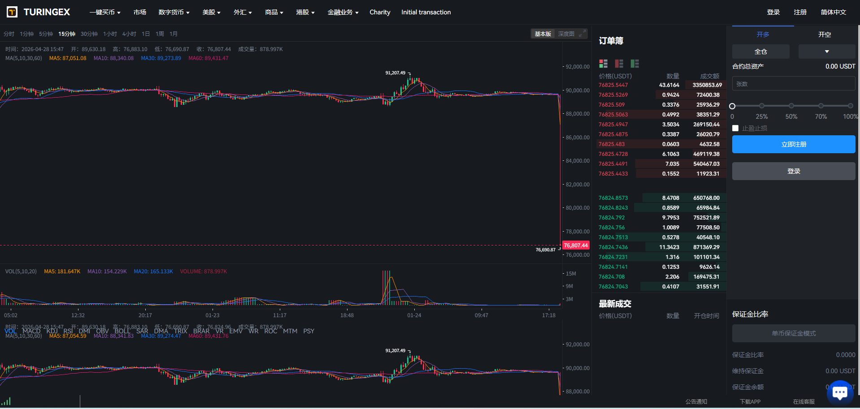Select the 开空 tab

[824, 34]
